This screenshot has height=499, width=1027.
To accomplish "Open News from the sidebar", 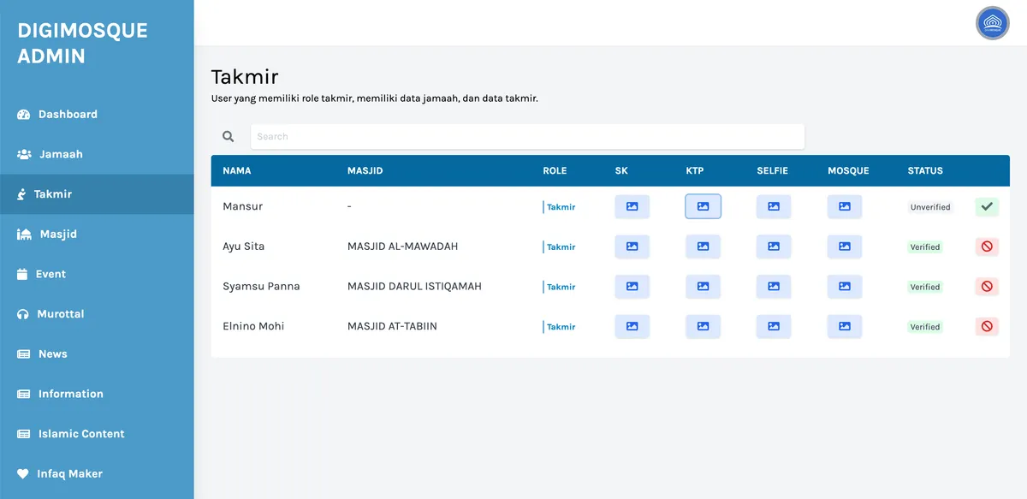I will tap(97, 353).
